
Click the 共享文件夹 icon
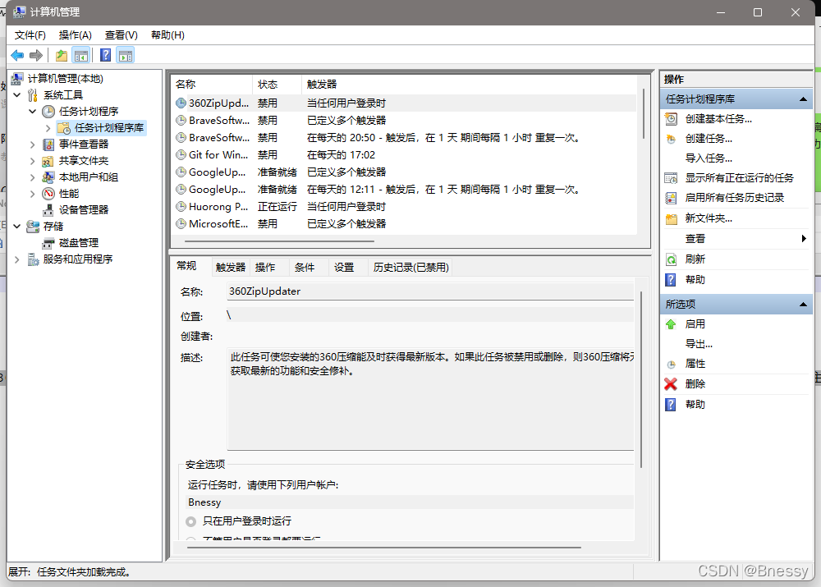[48, 161]
